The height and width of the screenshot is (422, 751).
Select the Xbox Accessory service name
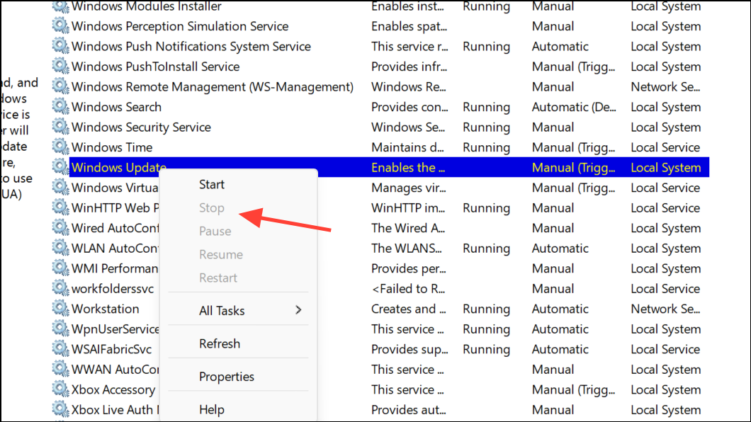[x=113, y=390]
